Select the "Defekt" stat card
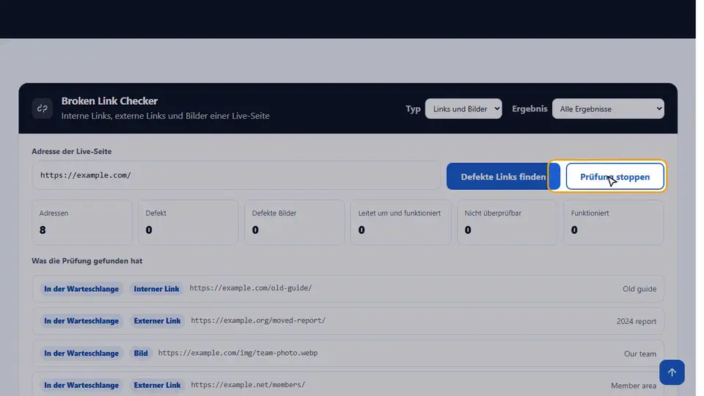The height and width of the screenshot is (396, 704). point(188,222)
